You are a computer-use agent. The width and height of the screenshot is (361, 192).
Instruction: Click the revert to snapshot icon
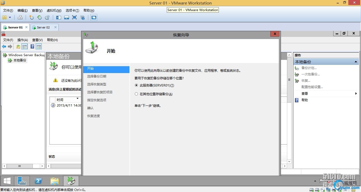coord(39,17)
